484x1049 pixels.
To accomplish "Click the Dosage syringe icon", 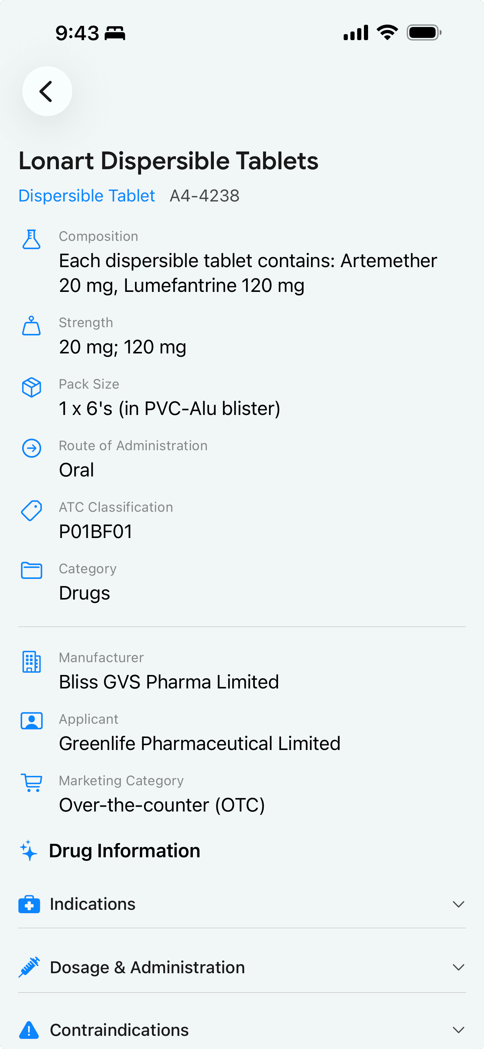I will 29,967.
